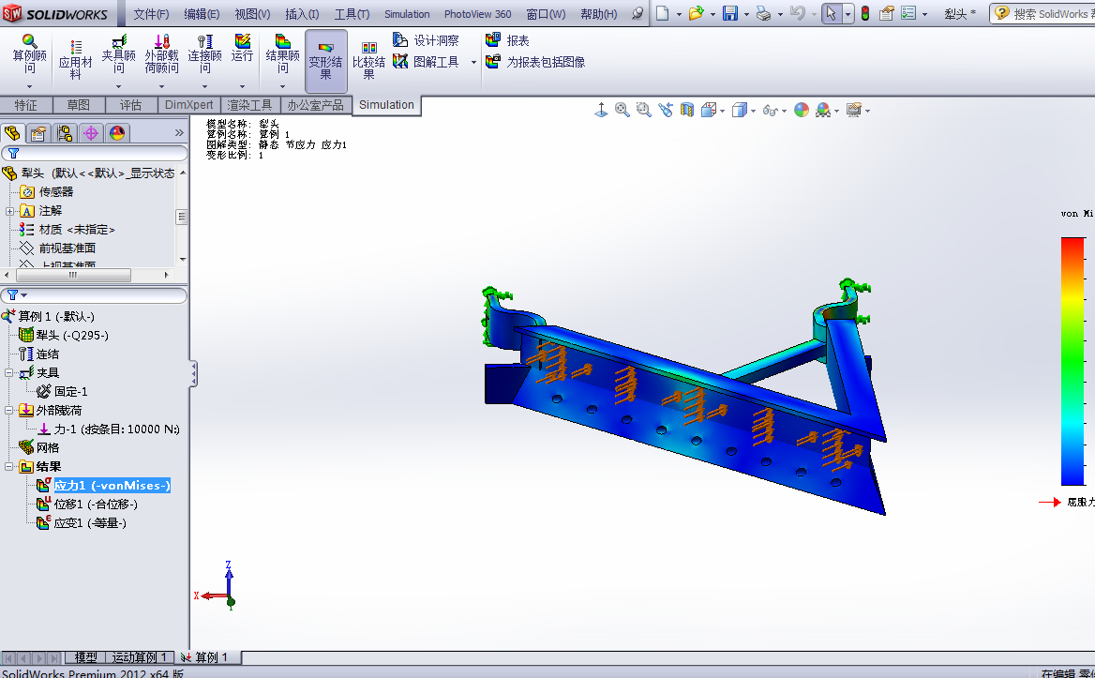Click the SolidWorks search input field

pos(1050,14)
